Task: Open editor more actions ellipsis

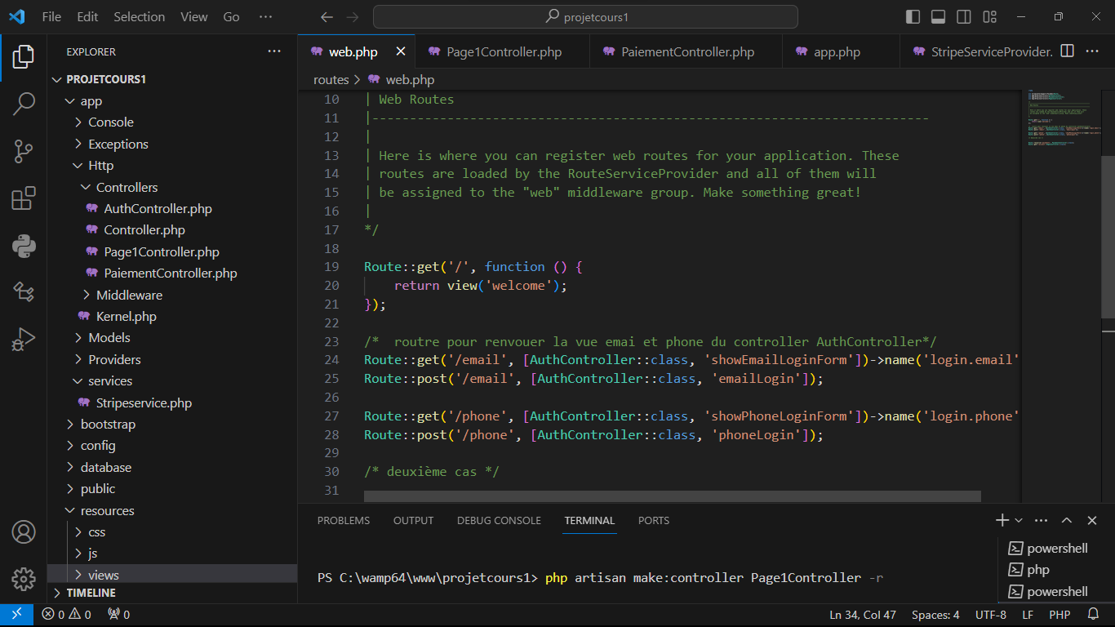Action: pos(1092,51)
